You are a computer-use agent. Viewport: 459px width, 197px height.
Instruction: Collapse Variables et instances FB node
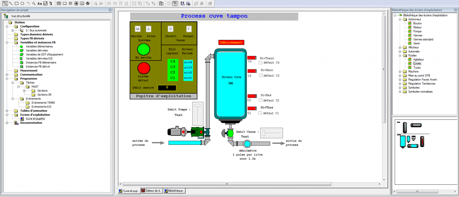pos(7,43)
